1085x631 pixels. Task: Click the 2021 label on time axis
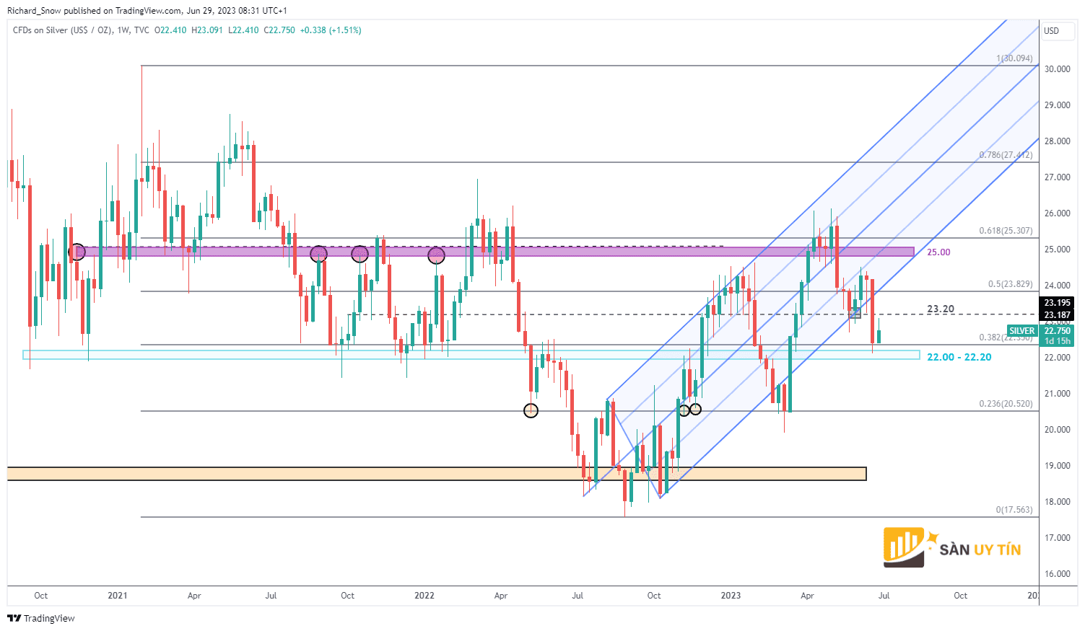[117, 596]
